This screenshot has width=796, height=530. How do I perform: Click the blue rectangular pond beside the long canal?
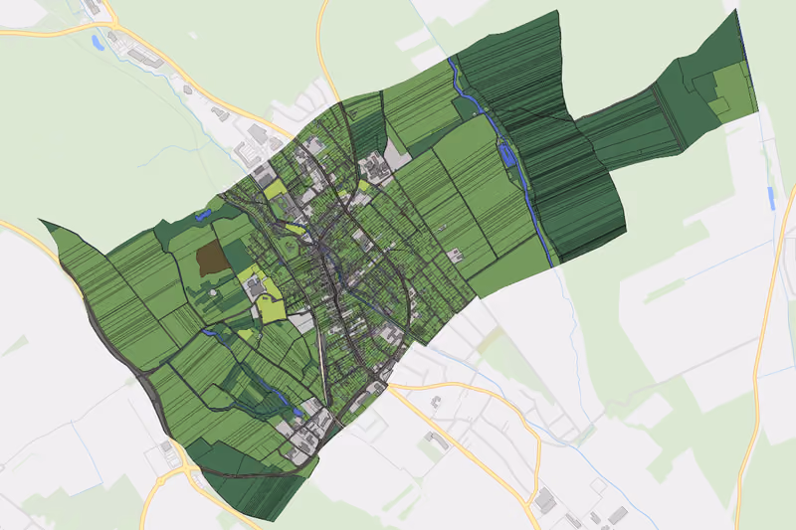click(506, 155)
